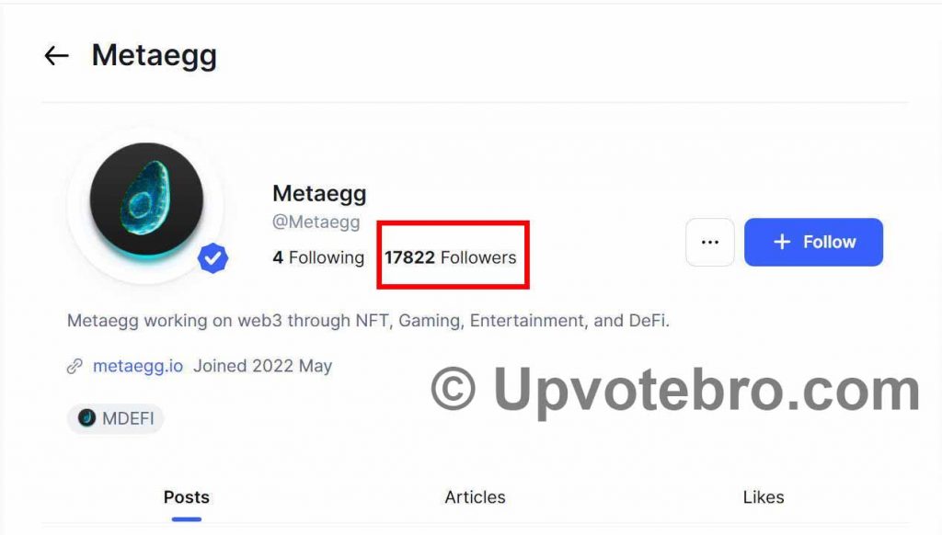Follow the Metaegg account
The height and width of the screenshot is (535, 942).
[813, 242]
